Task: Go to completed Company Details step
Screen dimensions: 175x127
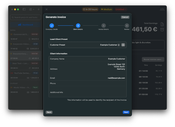Action: click(x=52, y=26)
